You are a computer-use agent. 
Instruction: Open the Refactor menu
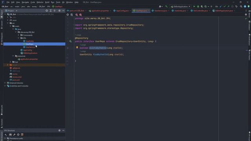[40, 2]
